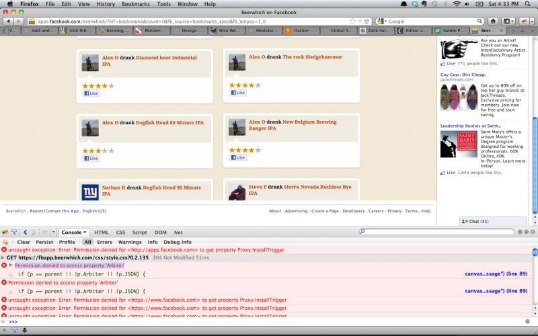Open Report/Contact this App link
538x336 pixels.
(54, 211)
